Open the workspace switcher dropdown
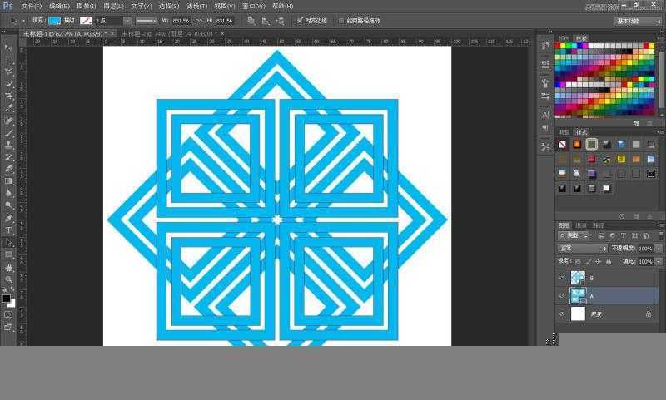The image size is (666, 400). point(638,22)
